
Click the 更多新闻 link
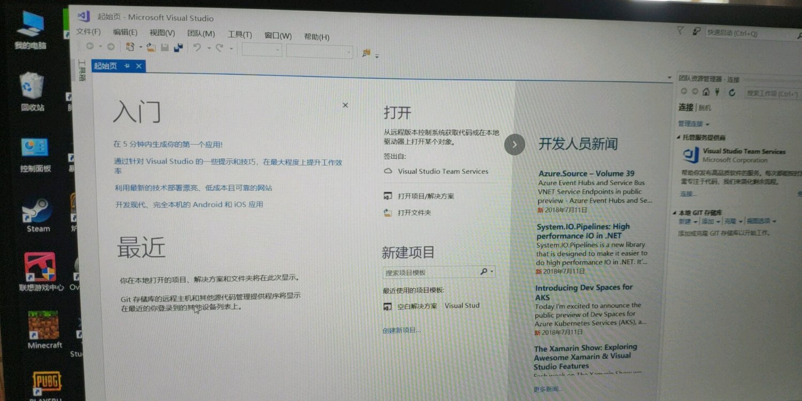[548, 389]
